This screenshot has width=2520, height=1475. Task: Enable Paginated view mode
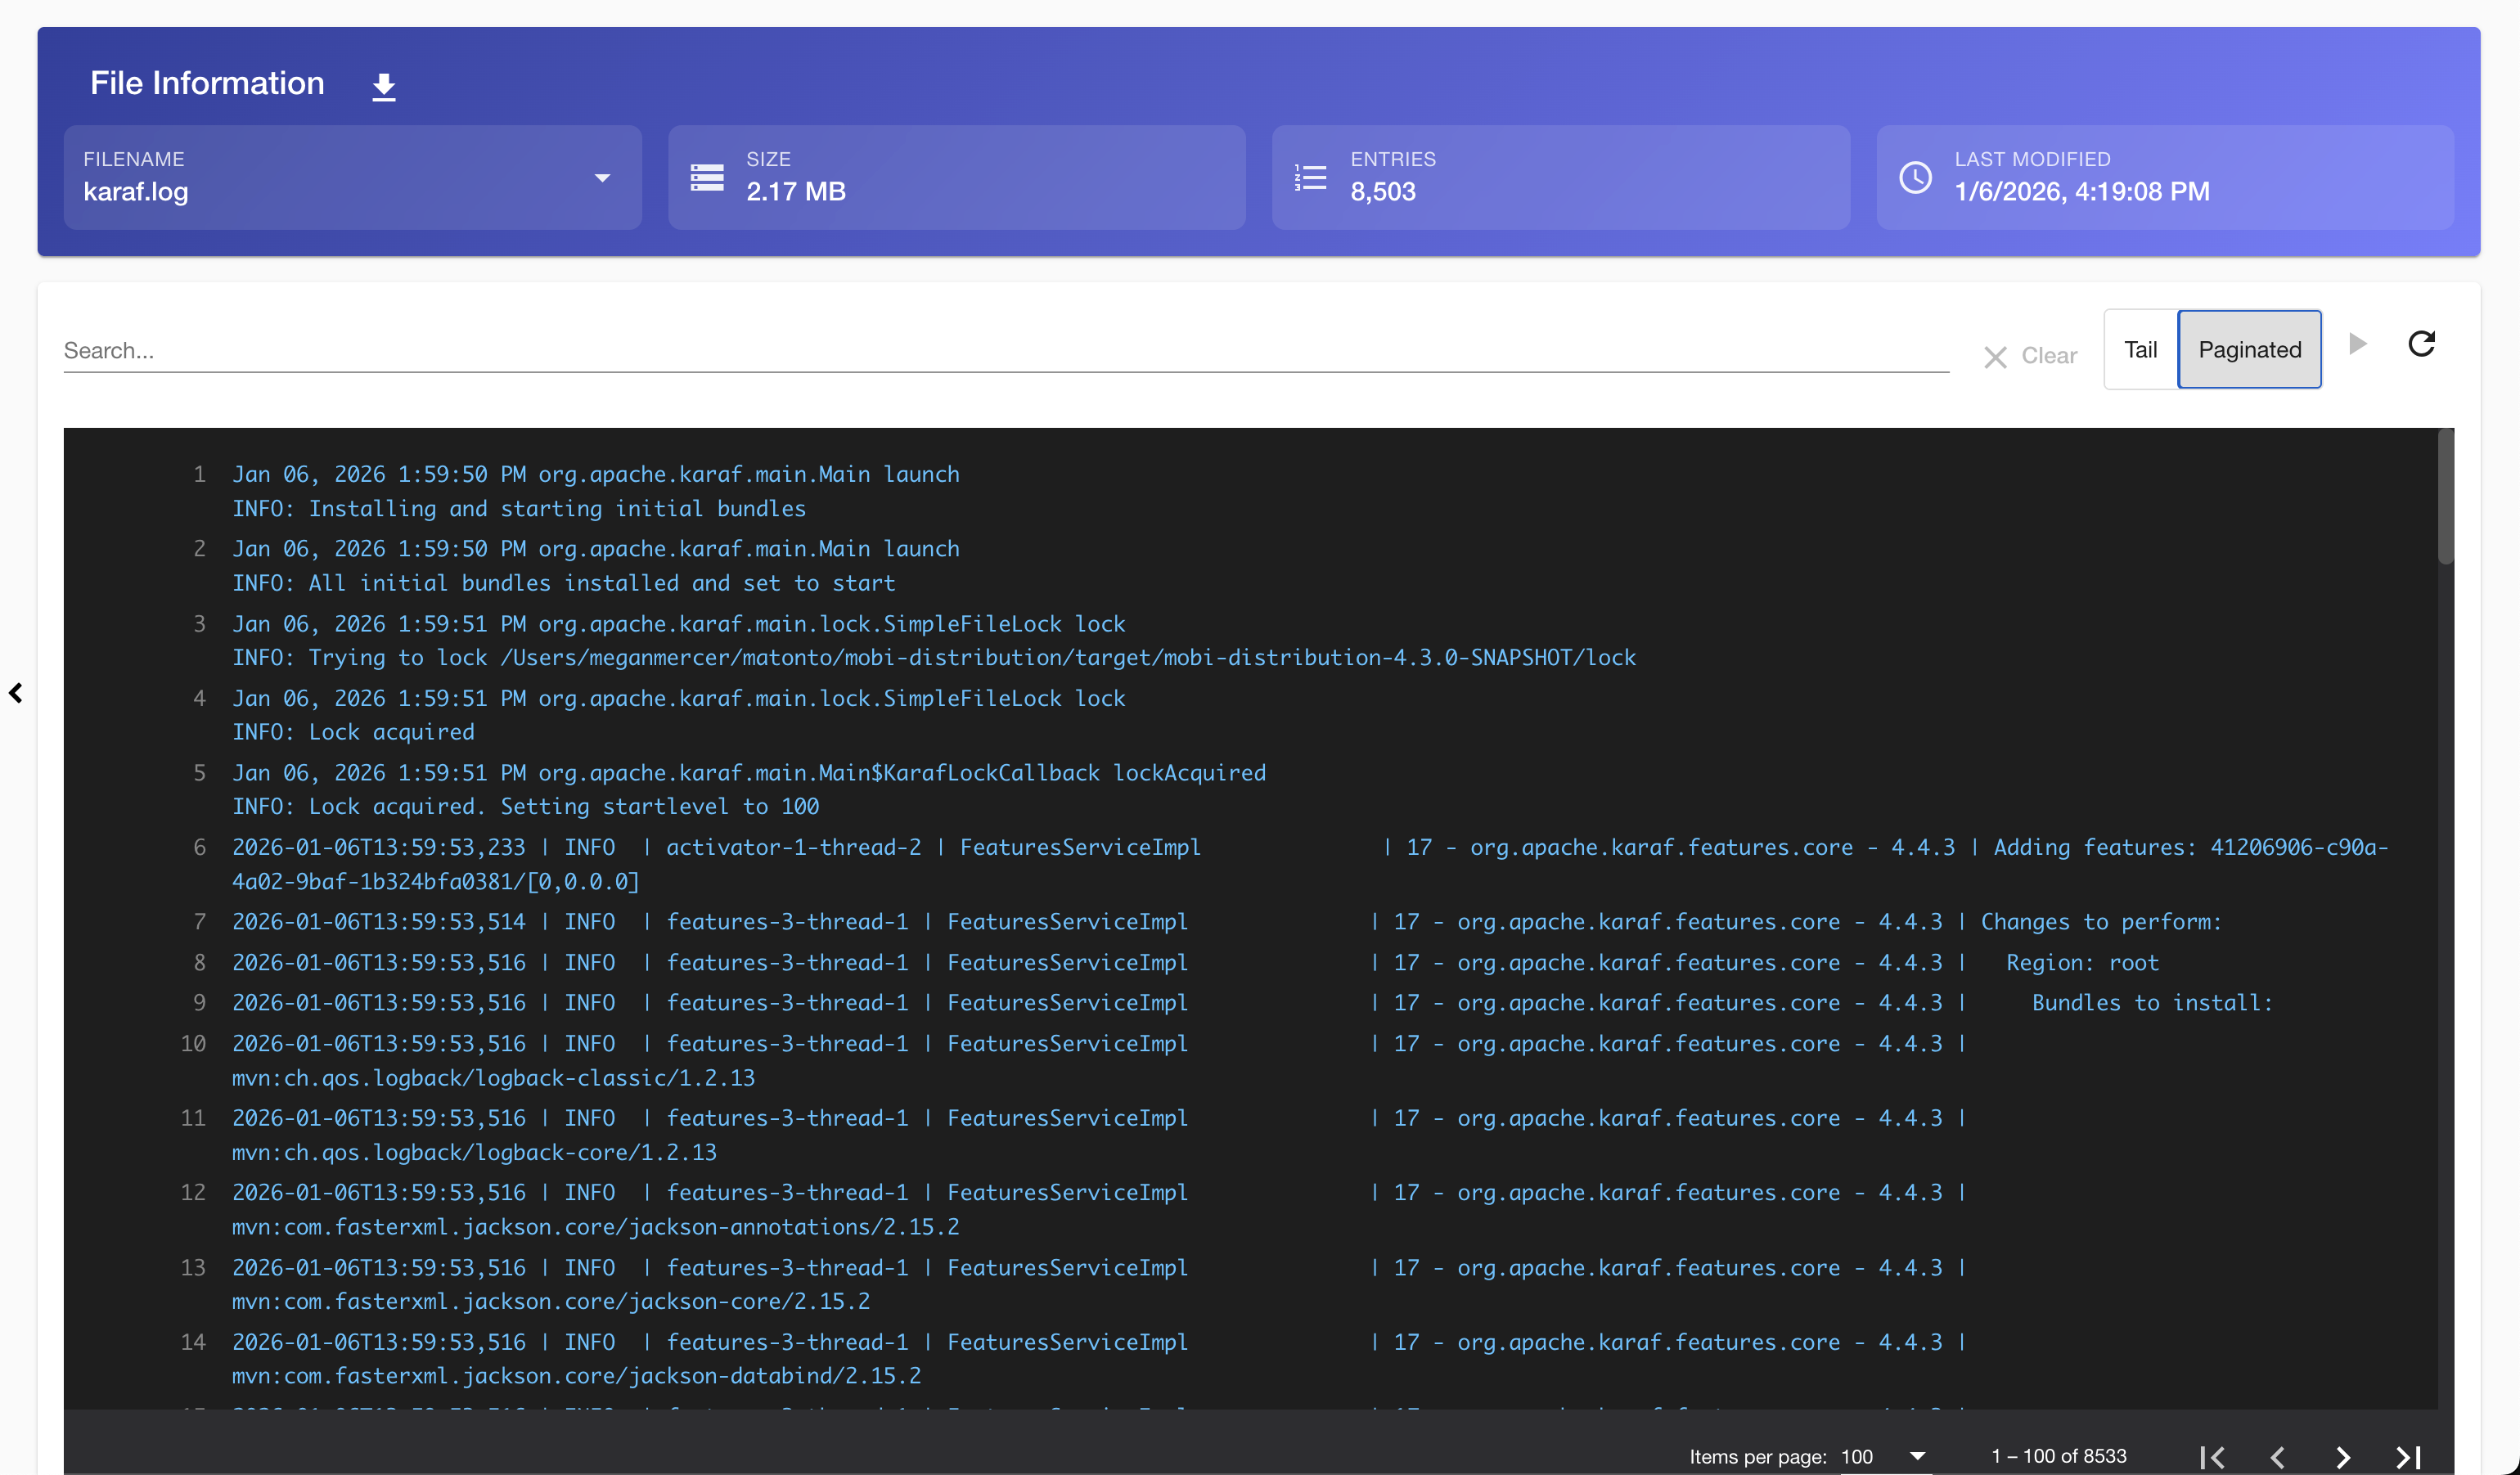tap(2249, 349)
